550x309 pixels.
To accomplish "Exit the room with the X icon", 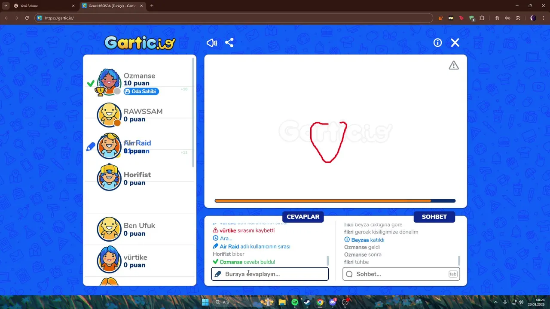I will click(x=455, y=42).
